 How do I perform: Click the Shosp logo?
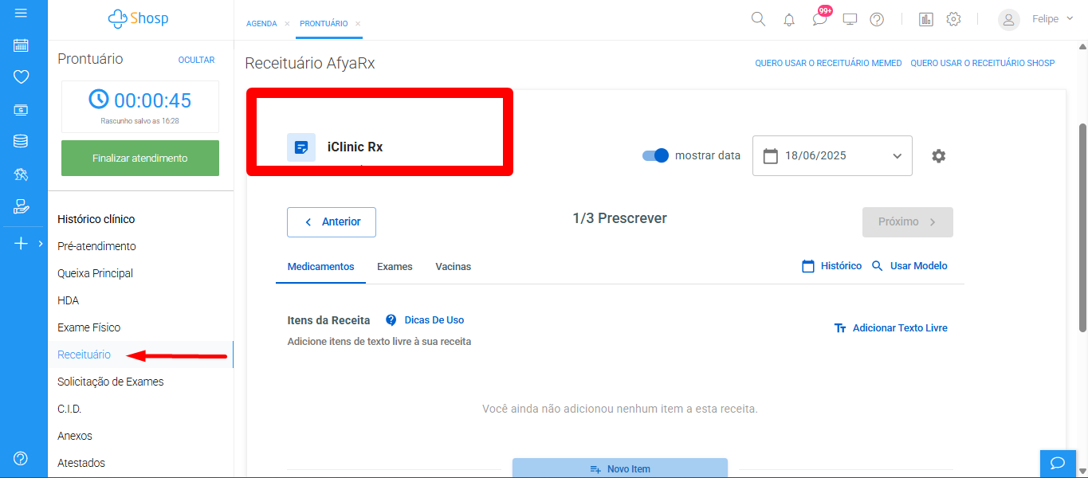point(139,18)
